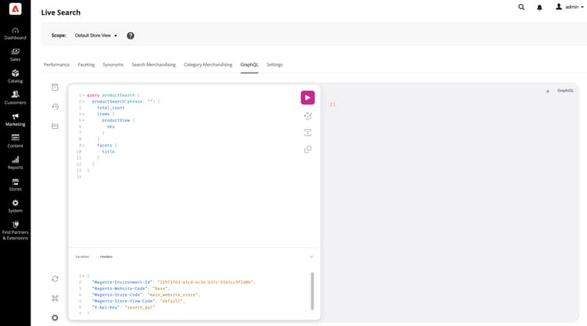Open the Dashboard sidebar item
Viewport: 587px width, 326px height.
(x=15, y=34)
